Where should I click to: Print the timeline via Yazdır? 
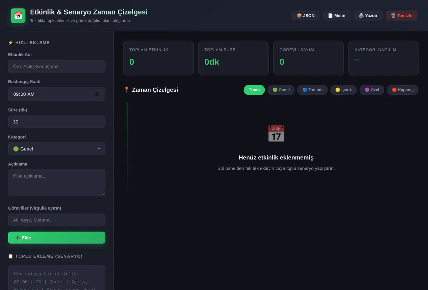pos(368,16)
